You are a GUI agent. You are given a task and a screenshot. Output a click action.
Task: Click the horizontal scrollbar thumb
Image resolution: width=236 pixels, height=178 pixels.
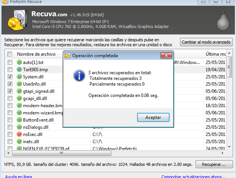[x=62, y=153]
